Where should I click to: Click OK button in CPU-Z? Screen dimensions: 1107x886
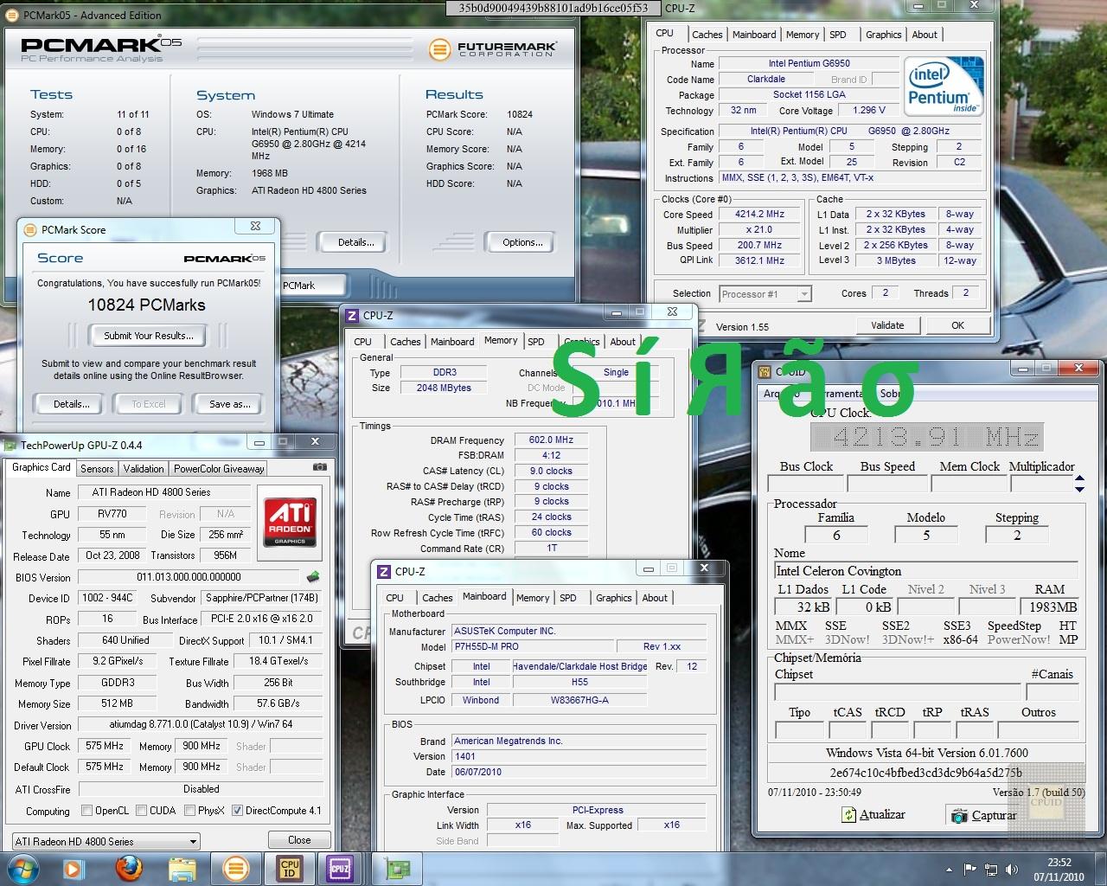[957, 325]
